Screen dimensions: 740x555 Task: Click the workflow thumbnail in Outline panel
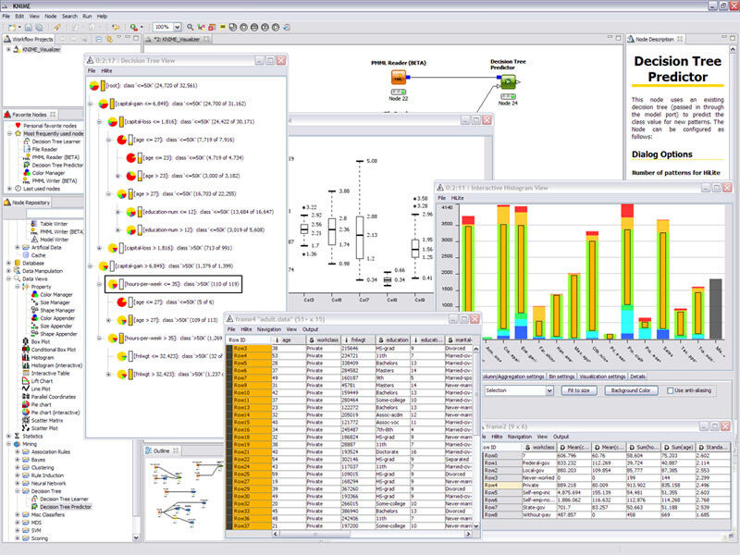[187, 496]
